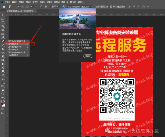Select the Frame tool

pyautogui.click(x=3, y=34)
